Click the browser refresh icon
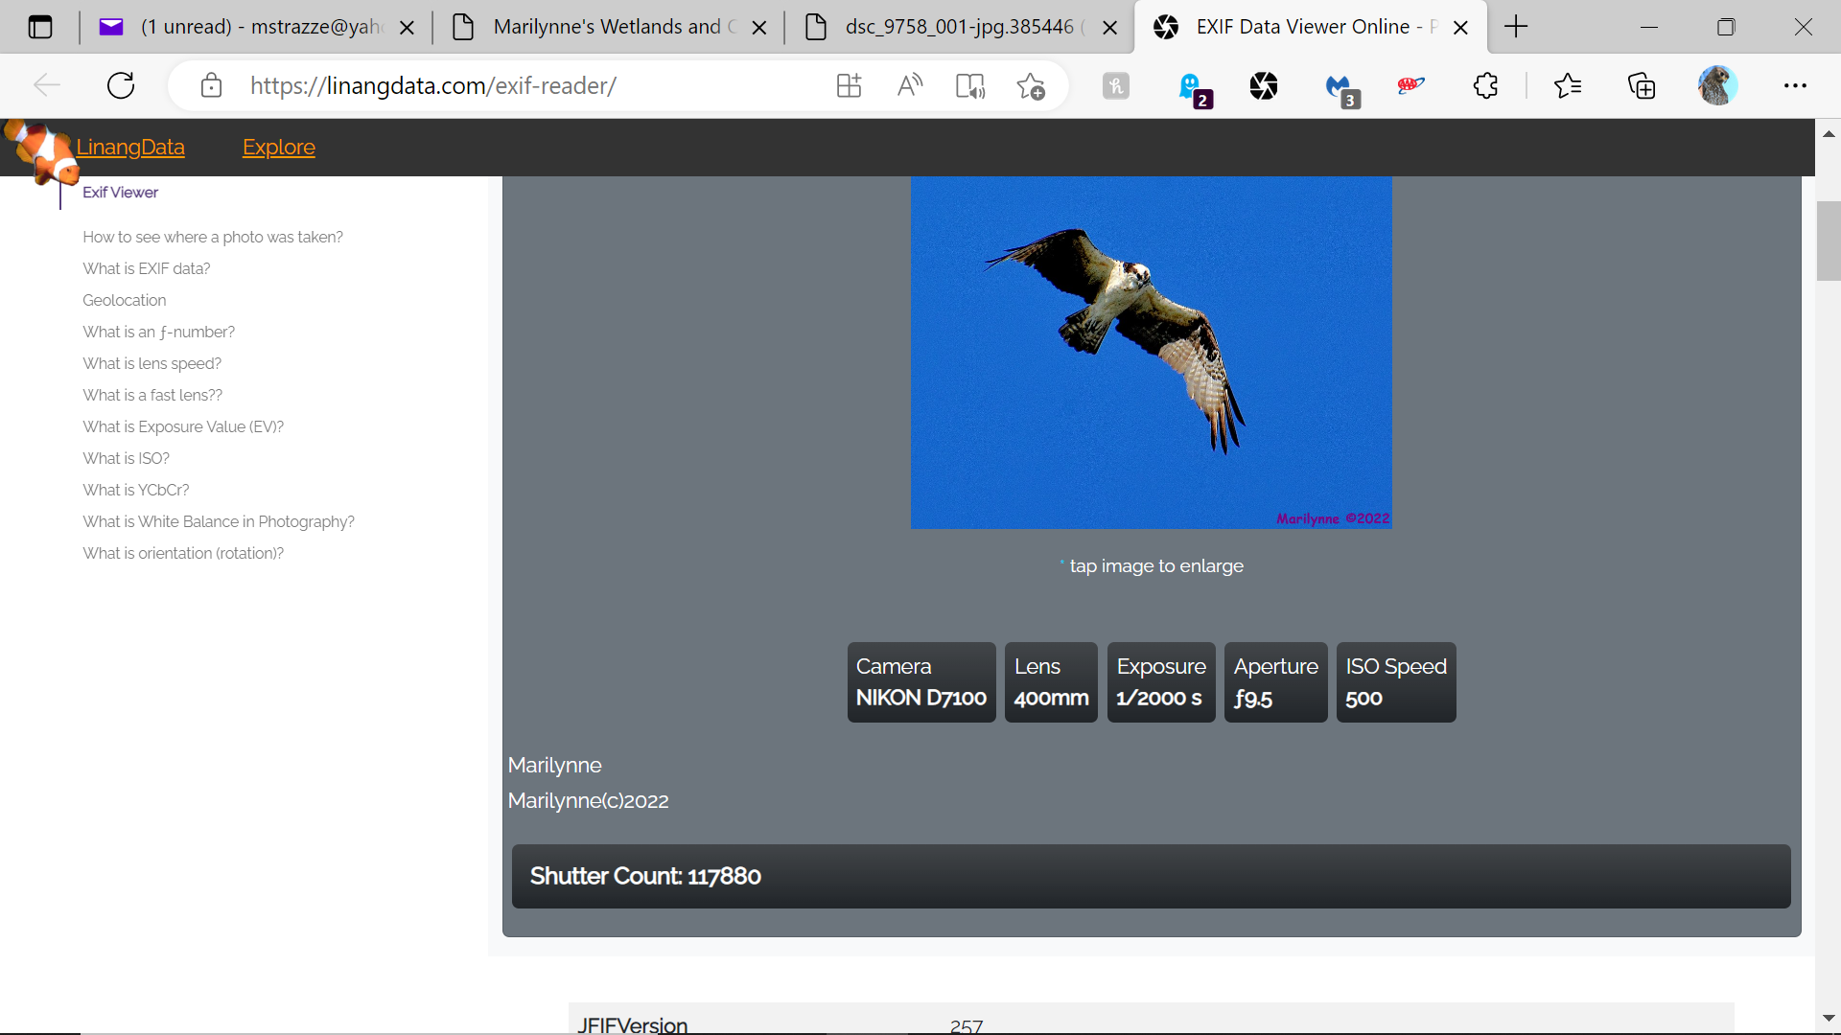The image size is (1841, 1035). pos(121,85)
